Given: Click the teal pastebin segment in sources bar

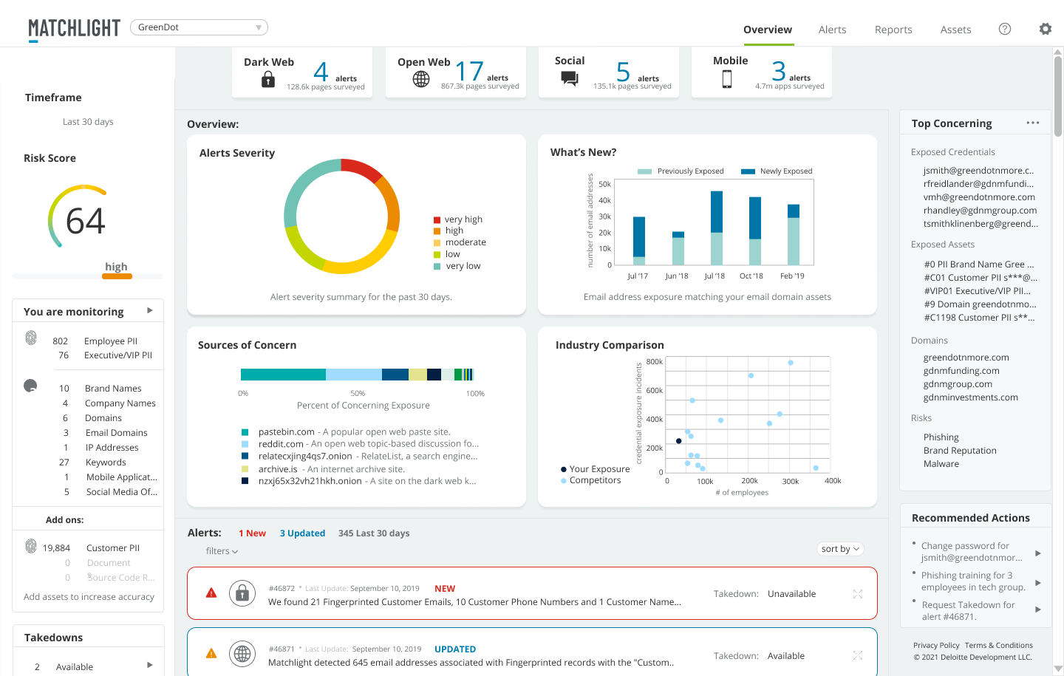Looking at the screenshot, I should 284,375.
